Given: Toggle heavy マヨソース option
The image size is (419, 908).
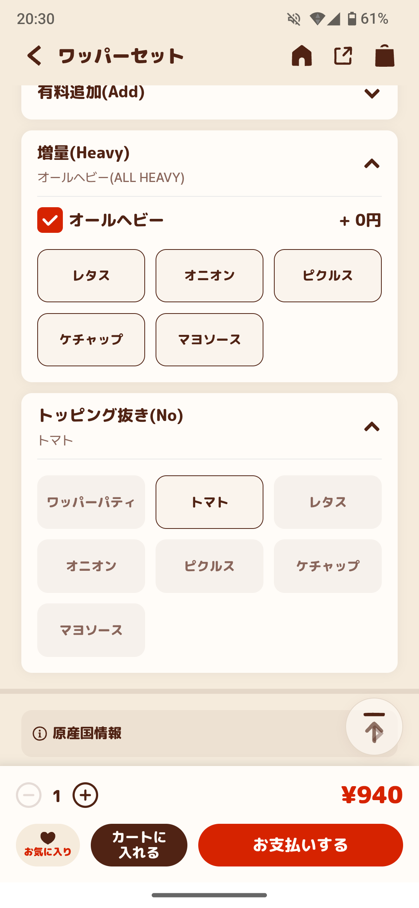Looking at the screenshot, I should click(x=209, y=340).
